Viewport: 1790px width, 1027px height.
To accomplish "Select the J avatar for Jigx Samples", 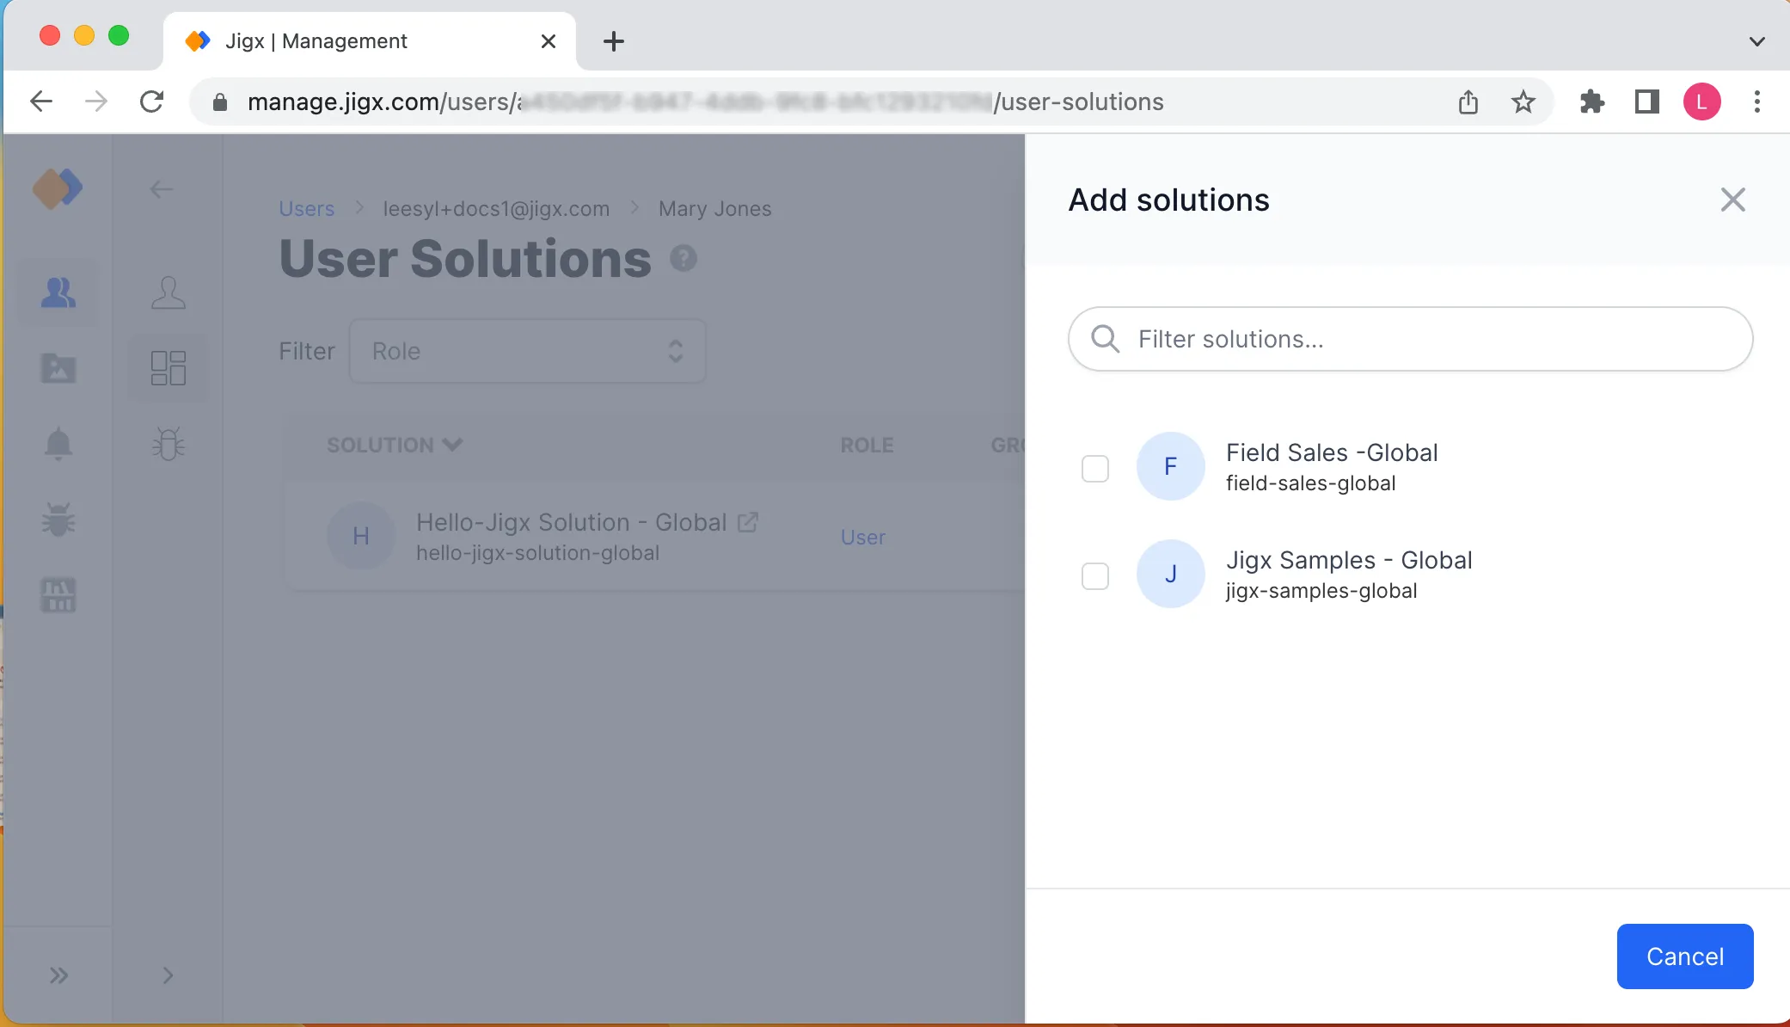I will 1171,574.
